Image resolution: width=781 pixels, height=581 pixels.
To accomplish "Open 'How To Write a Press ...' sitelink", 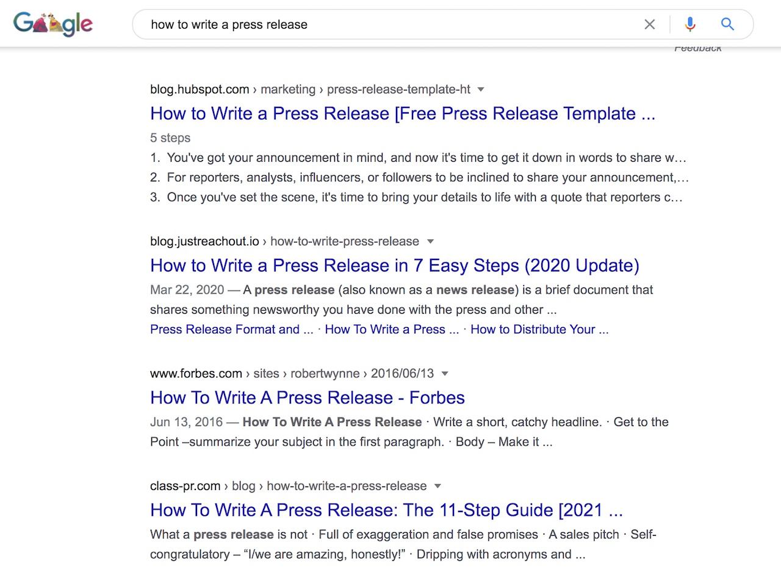I will pos(392,330).
